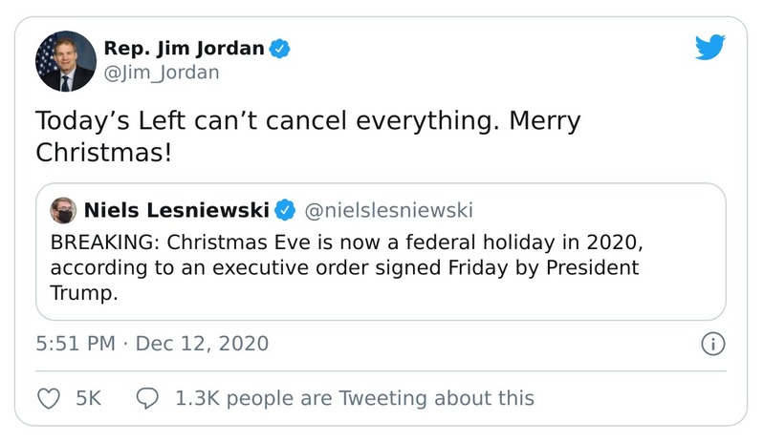This screenshot has width=764, height=443.
Task: Open Jim Jordan's profile picture
Action: [x=66, y=61]
